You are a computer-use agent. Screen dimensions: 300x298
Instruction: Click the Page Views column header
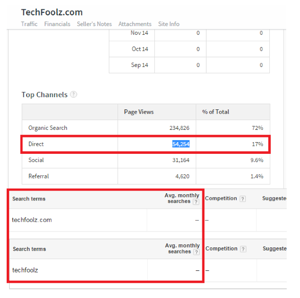(139, 112)
